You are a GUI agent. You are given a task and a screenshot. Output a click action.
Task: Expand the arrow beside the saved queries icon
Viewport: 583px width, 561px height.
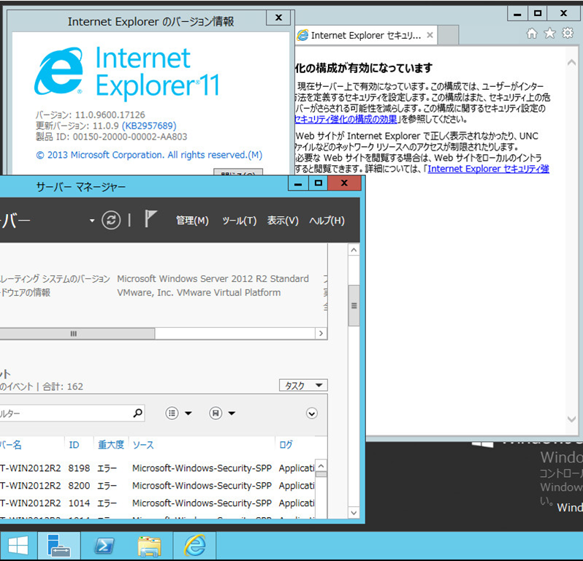click(x=232, y=413)
